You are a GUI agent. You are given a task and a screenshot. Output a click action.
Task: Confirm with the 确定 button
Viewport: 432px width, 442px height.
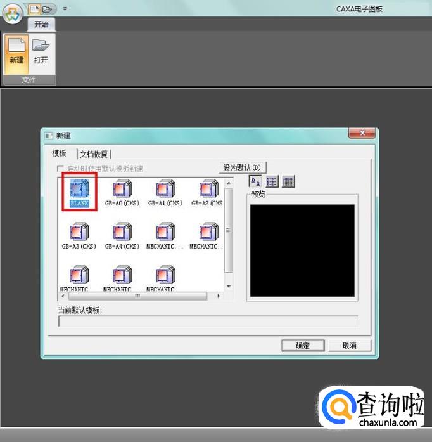coord(303,346)
